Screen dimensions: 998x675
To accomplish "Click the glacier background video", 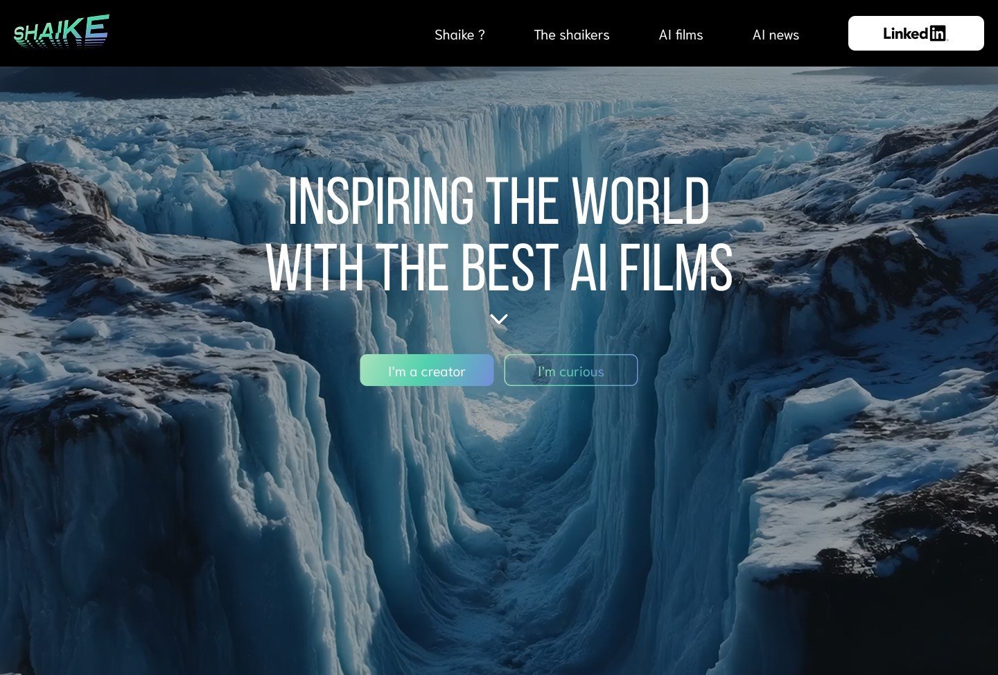I will tap(499, 520).
